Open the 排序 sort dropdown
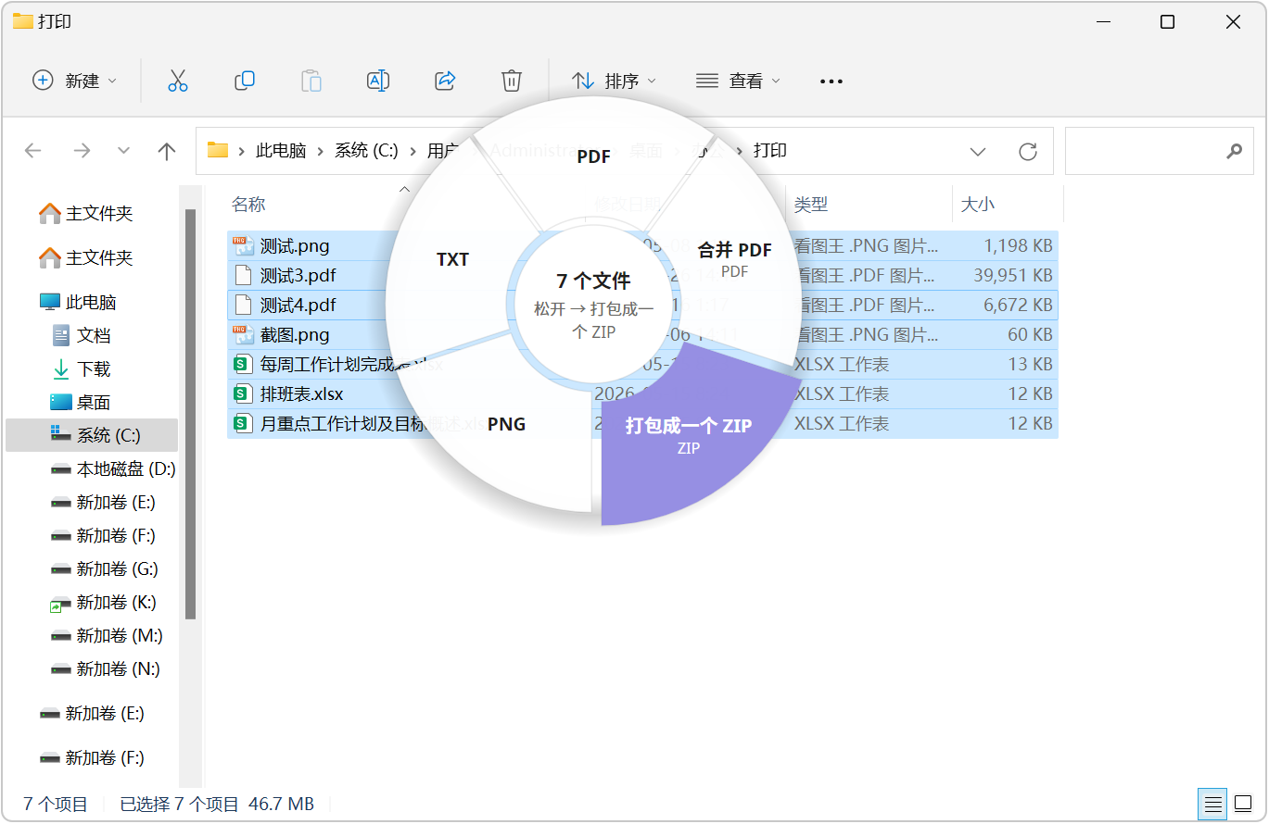Viewport: 1269px width, 824px height. coord(614,81)
